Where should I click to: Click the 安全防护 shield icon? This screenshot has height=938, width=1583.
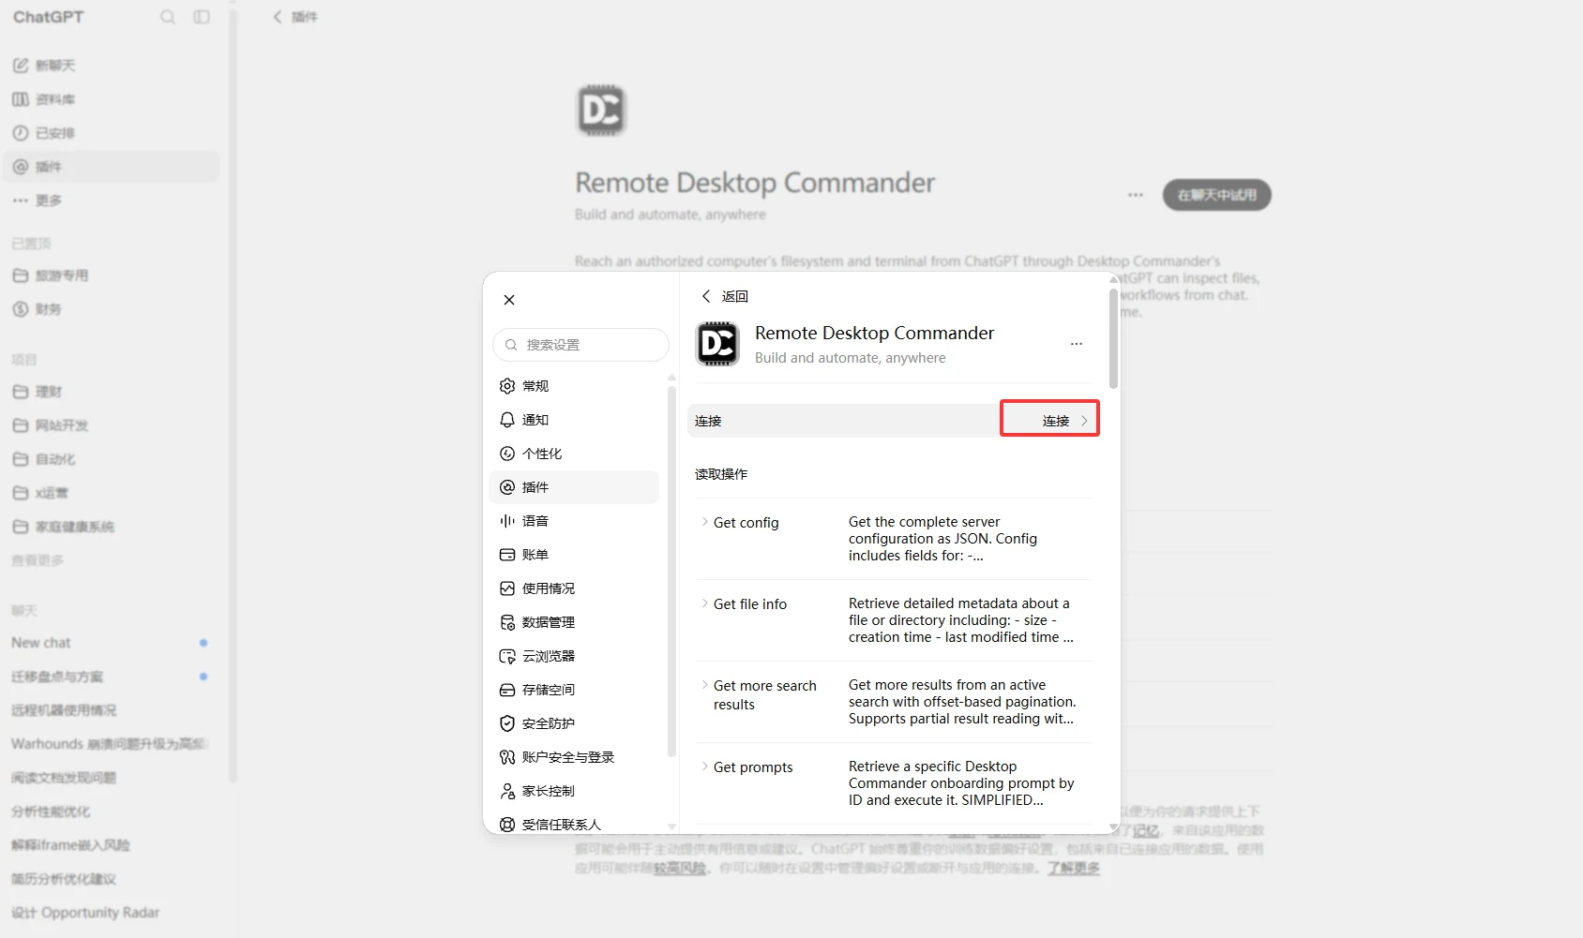click(507, 723)
